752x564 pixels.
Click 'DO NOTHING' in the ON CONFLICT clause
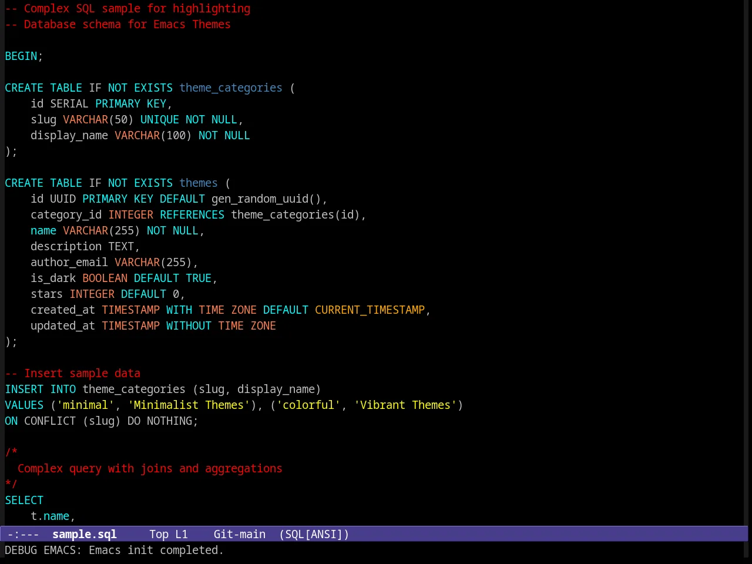(160, 421)
